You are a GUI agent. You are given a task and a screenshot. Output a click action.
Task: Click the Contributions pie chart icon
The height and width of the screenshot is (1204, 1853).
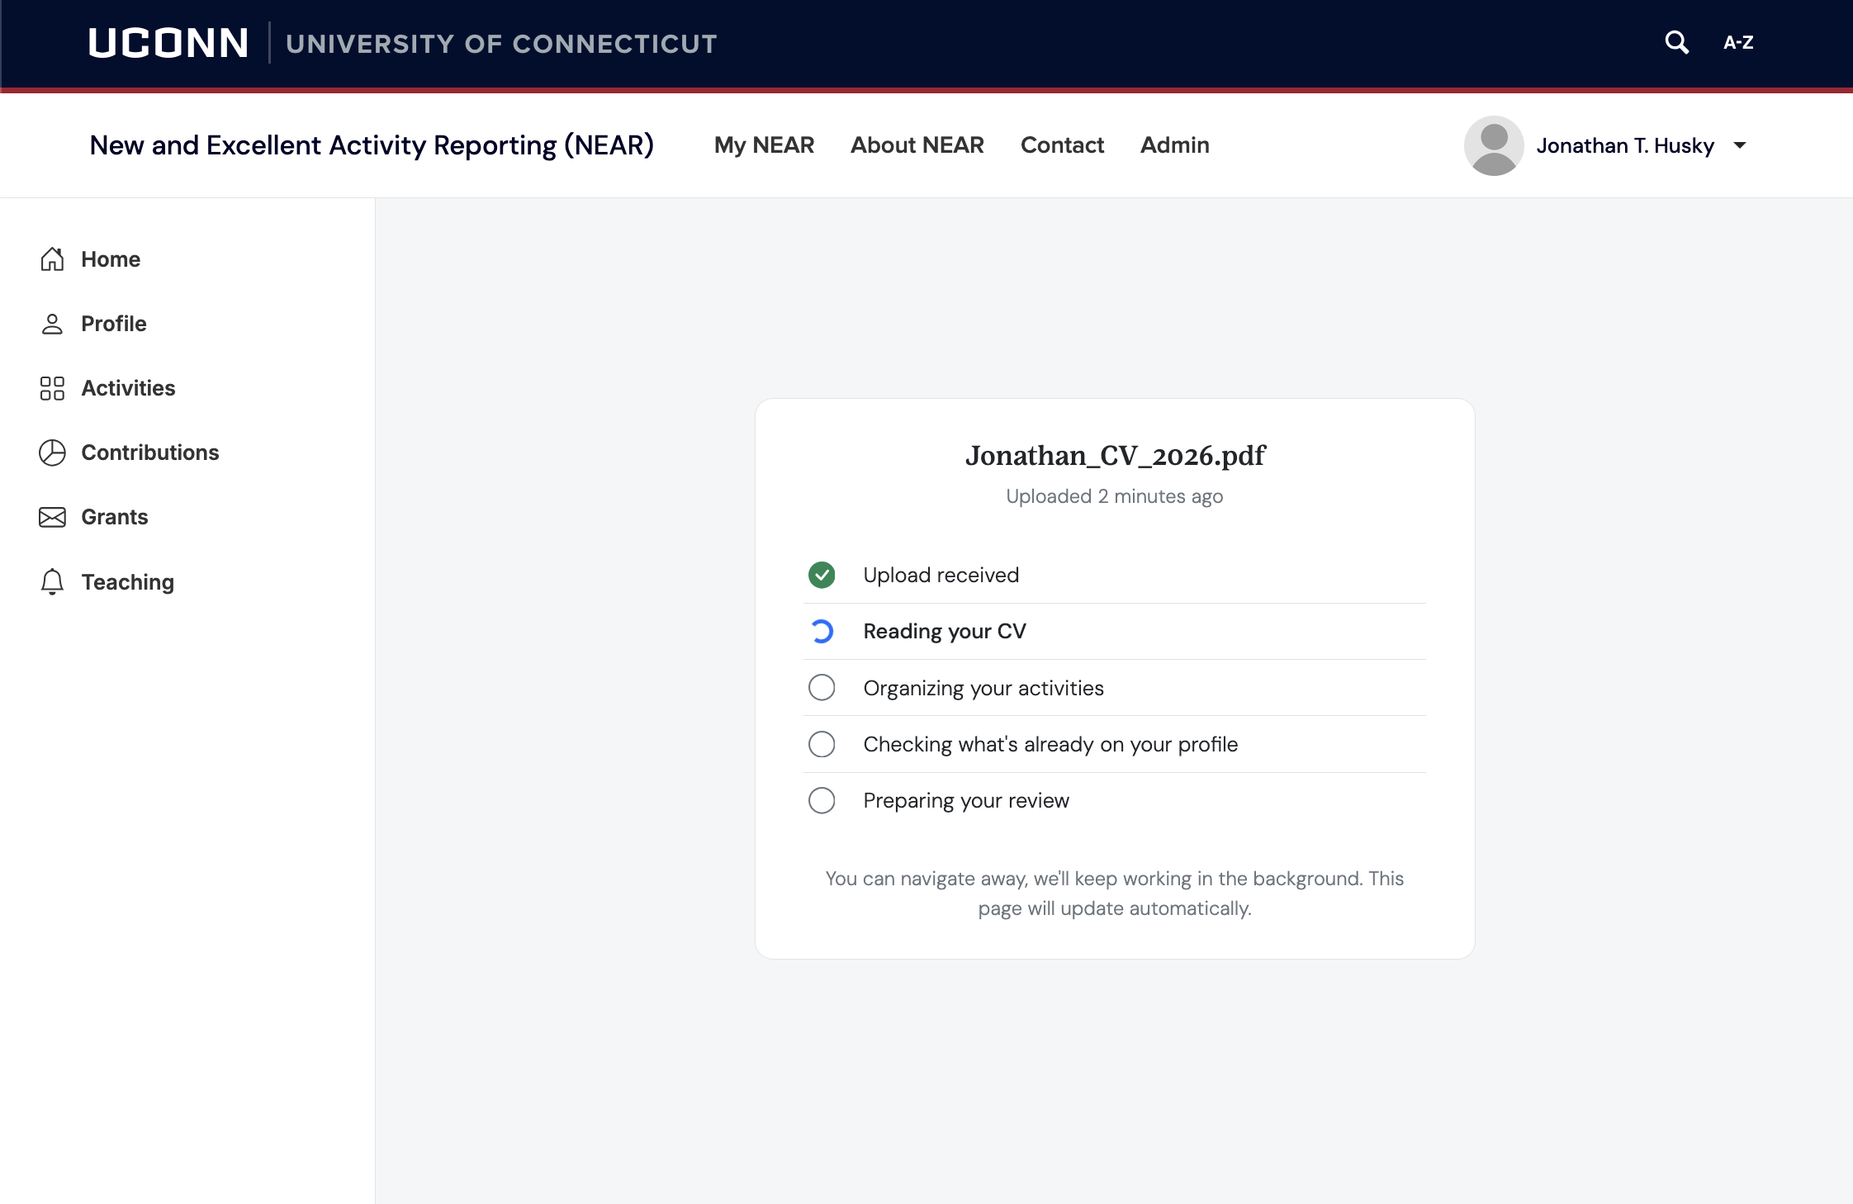pos(52,453)
